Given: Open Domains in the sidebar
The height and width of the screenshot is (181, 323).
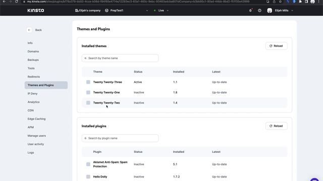Looking at the screenshot, I should coord(33,51).
